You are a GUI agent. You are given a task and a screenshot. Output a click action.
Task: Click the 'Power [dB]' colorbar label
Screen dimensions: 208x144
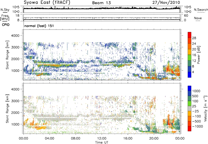(198, 55)
